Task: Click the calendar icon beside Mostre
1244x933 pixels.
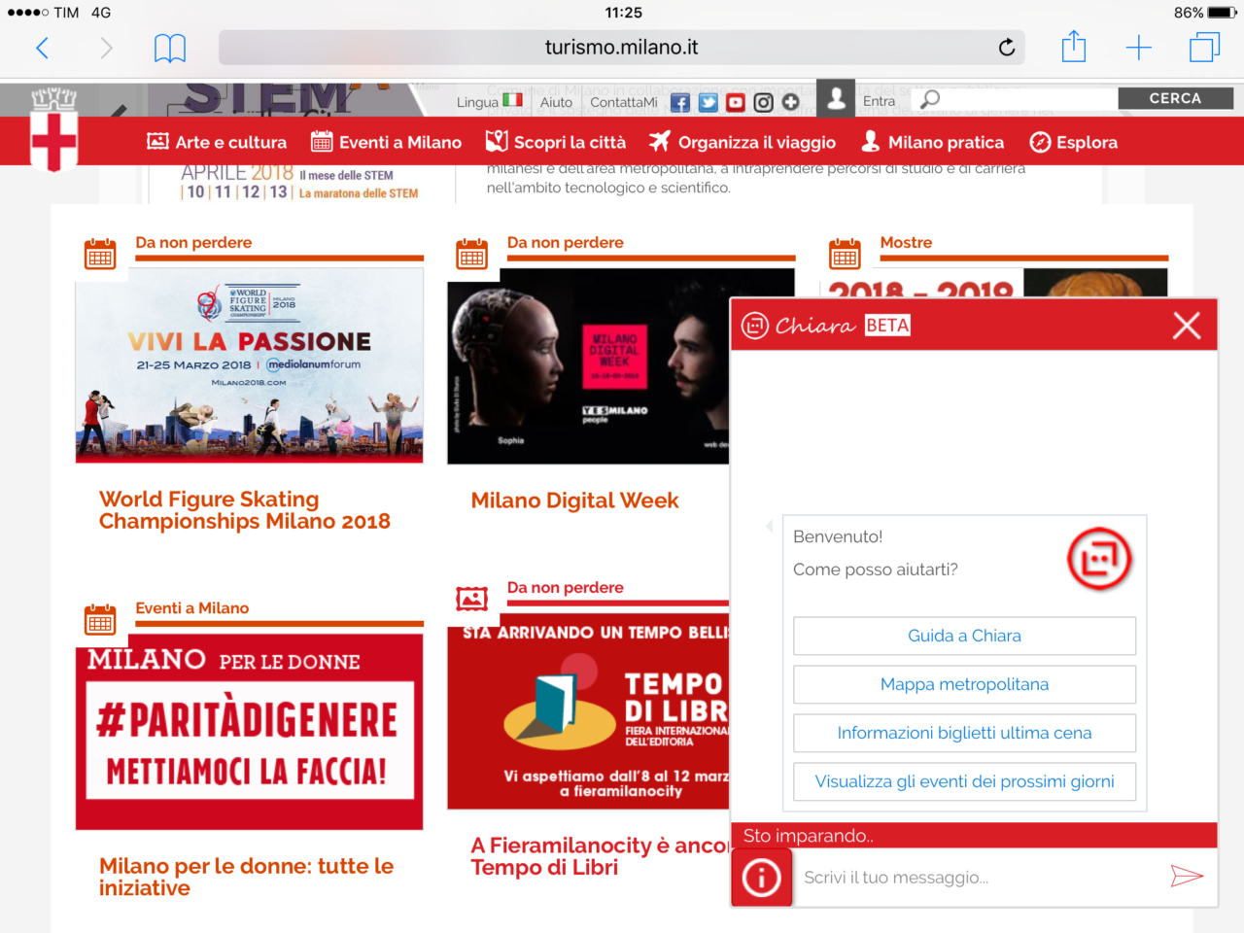Action: [x=845, y=254]
